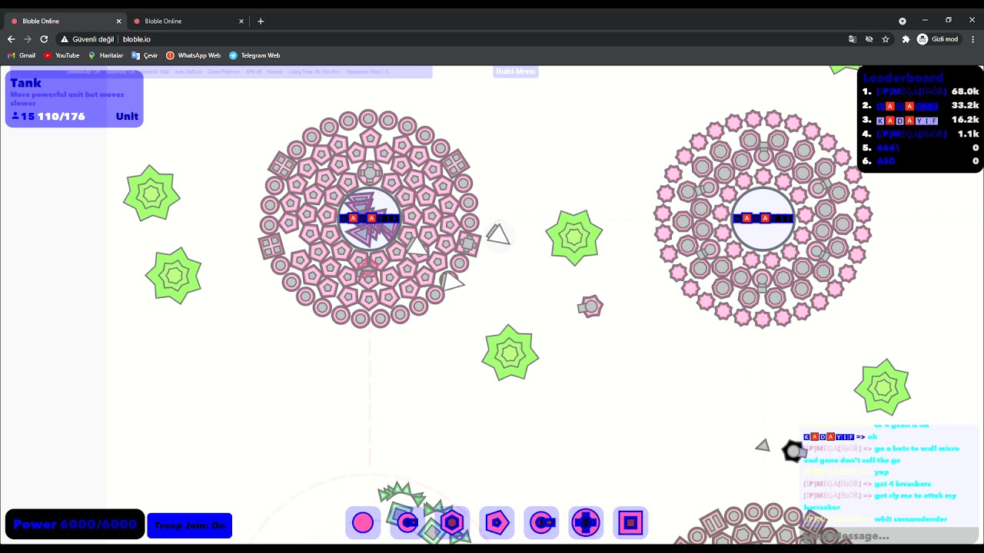The image size is (984, 553).
Task: Open the Çevir bookmark
Action: click(x=145, y=55)
